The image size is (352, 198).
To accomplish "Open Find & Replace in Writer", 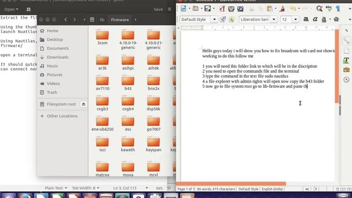I will pyautogui.click(x=319, y=9).
